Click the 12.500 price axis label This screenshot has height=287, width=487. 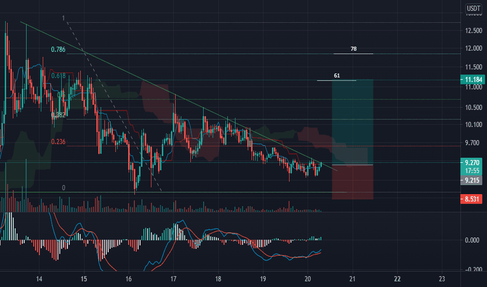(x=473, y=30)
